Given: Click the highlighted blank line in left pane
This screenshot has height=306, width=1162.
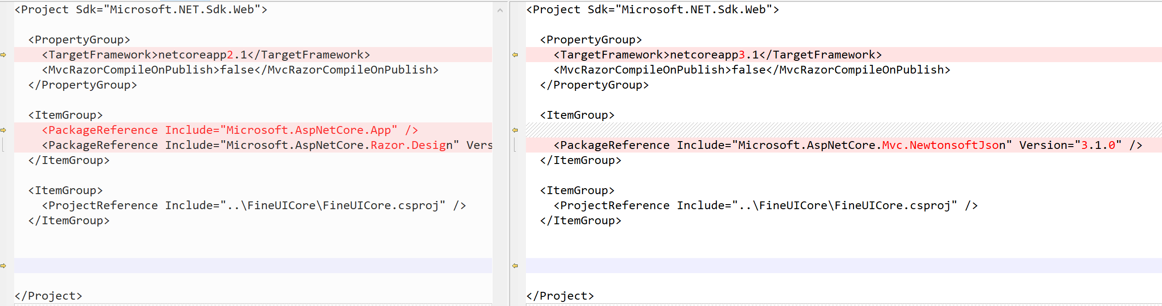Looking at the screenshot, I should point(253,266).
